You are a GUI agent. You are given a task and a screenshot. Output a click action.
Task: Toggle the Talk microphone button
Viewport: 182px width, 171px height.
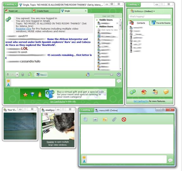tap(11, 74)
